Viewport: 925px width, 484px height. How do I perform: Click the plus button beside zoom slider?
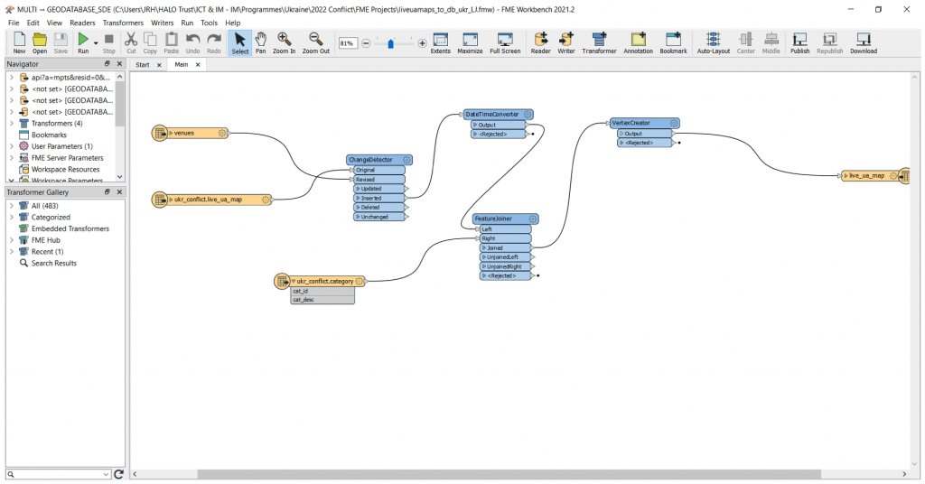422,43
